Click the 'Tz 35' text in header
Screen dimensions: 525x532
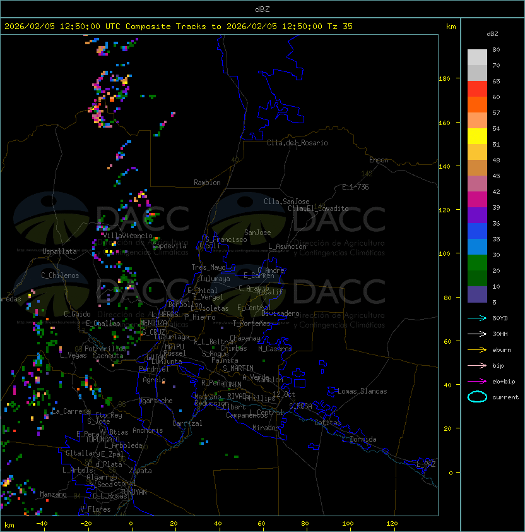coord(340,27)
